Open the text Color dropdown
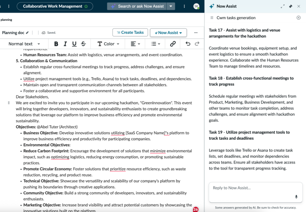 click(x=108, y=44)
